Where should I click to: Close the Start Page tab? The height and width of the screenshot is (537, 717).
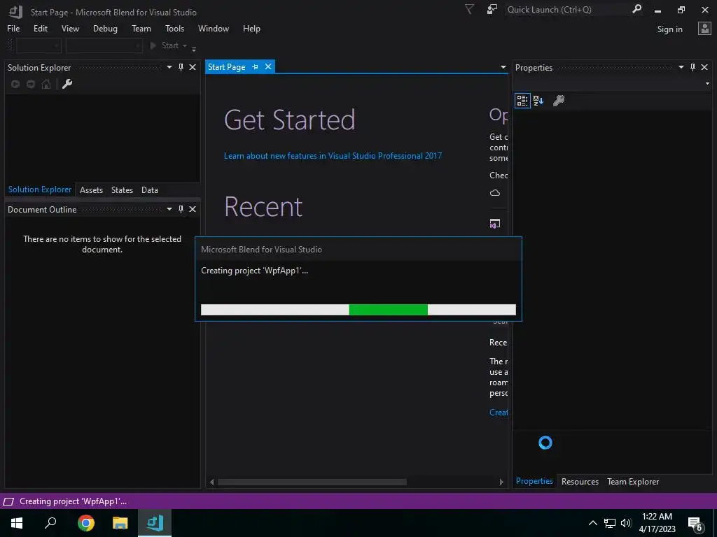(x=268, y=66)
